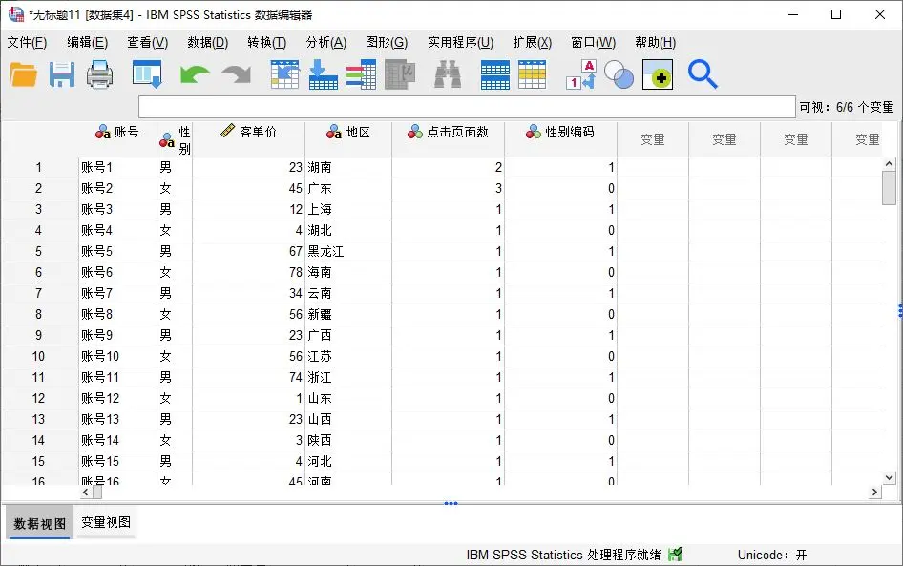Select cell containing 账号14
This screenshot has height=566, width=903.
pyautogui.click(x=117, y=440)
